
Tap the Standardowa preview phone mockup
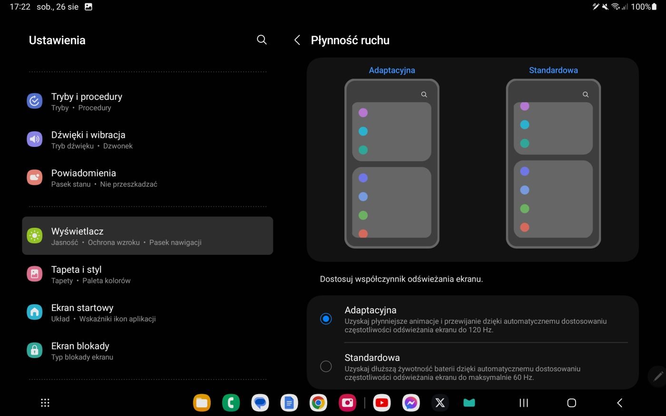pos(553,164)
